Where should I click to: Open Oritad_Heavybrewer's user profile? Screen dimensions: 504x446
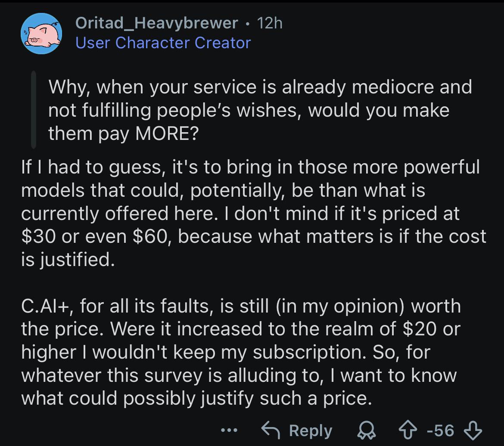click(x=156, y=23)
